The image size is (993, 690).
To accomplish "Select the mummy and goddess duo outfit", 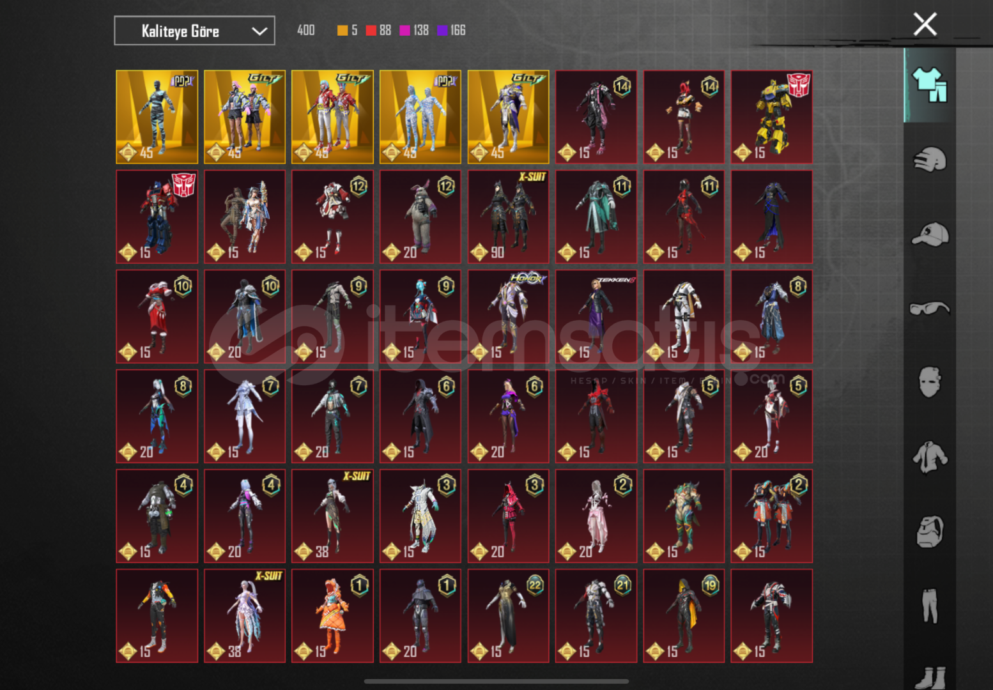I will coord(245,217).
